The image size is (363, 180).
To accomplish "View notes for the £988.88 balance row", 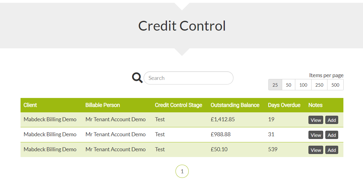I will [x=316, y=135].
